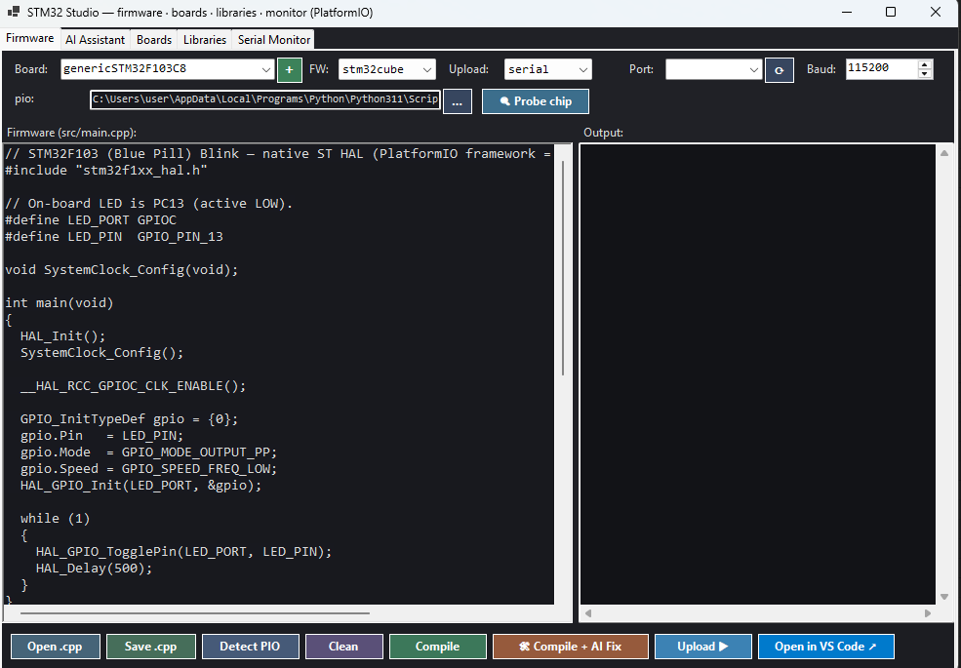Minimize the STM32 Studio window

[847, 13]
